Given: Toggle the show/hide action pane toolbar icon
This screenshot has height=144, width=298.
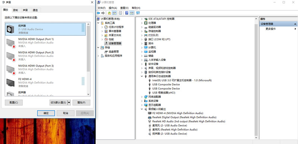Looking at the screenshot, I should click(x=132, y=13).
